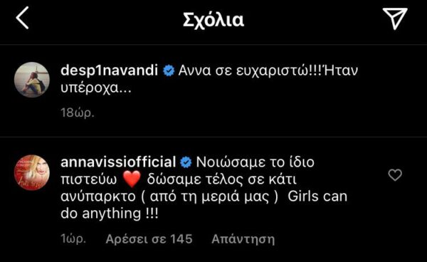Tap the paper plane share icon
Screen dimensions: 427x262
tap(395, 18)
